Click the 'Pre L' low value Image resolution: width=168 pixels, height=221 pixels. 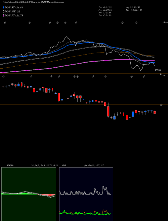(x=105, y=13)
